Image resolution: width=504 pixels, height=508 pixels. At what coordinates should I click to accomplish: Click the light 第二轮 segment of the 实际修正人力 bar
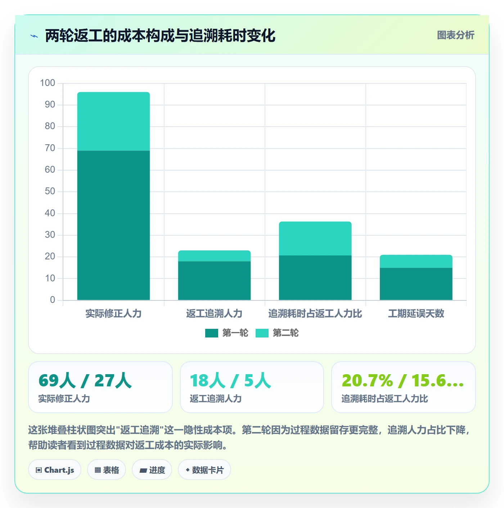pos(113,122)
